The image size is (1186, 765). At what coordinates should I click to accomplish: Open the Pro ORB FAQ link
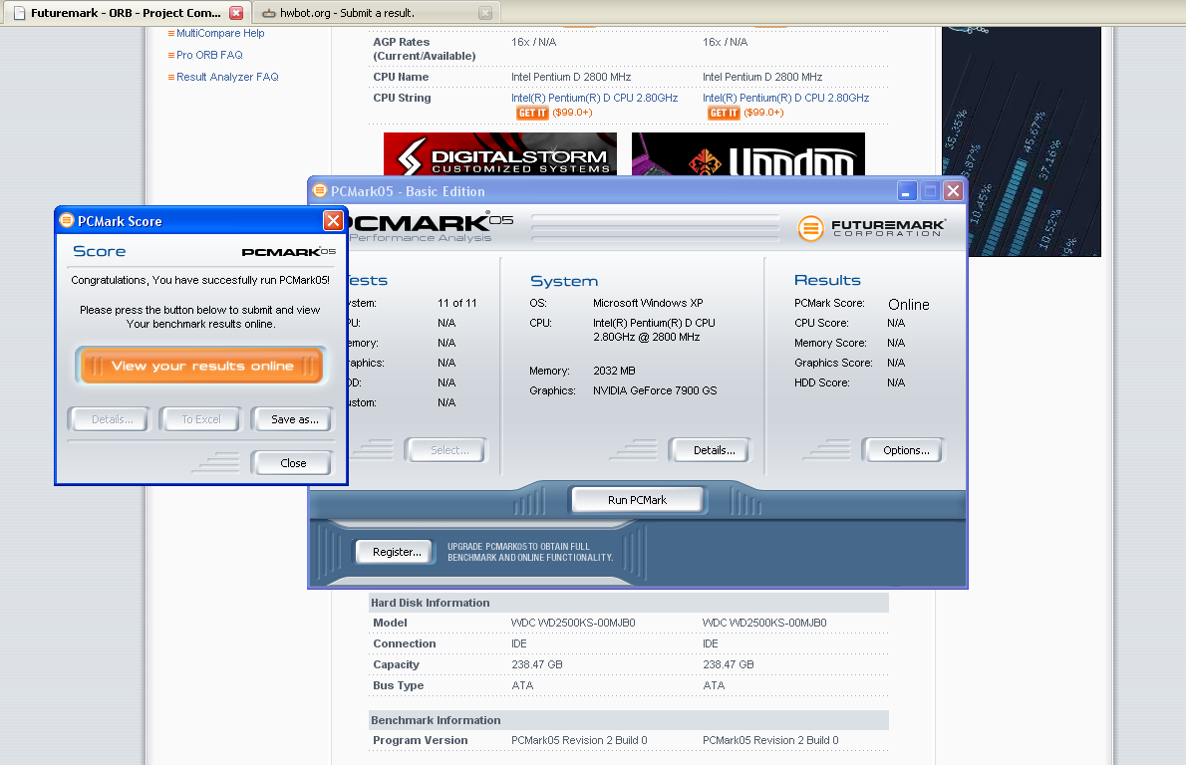(209, 55)
